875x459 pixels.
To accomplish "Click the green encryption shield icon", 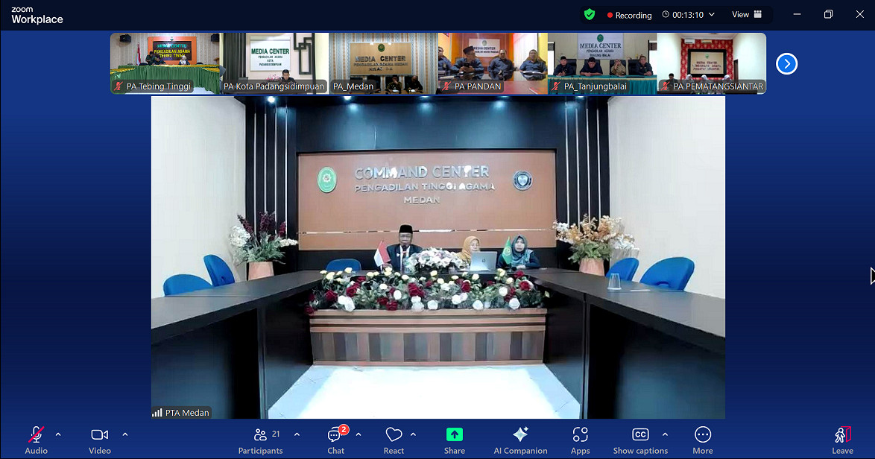I will tap(590, 14).
